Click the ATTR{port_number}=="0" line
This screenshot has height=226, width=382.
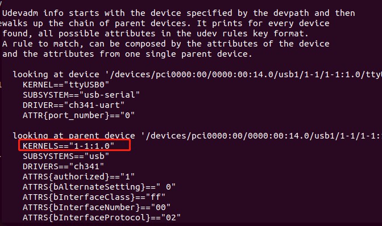pyautogui.click(x=78, y=115)
